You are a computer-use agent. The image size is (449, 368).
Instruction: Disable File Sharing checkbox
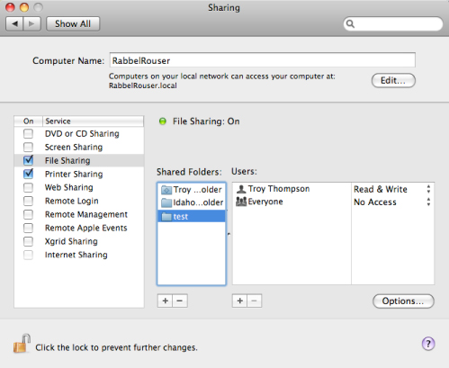point(28,160)
